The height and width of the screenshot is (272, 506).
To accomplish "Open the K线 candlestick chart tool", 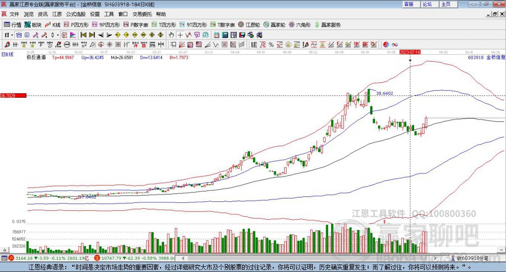I will pyautogui.click(x=52, y=24).
